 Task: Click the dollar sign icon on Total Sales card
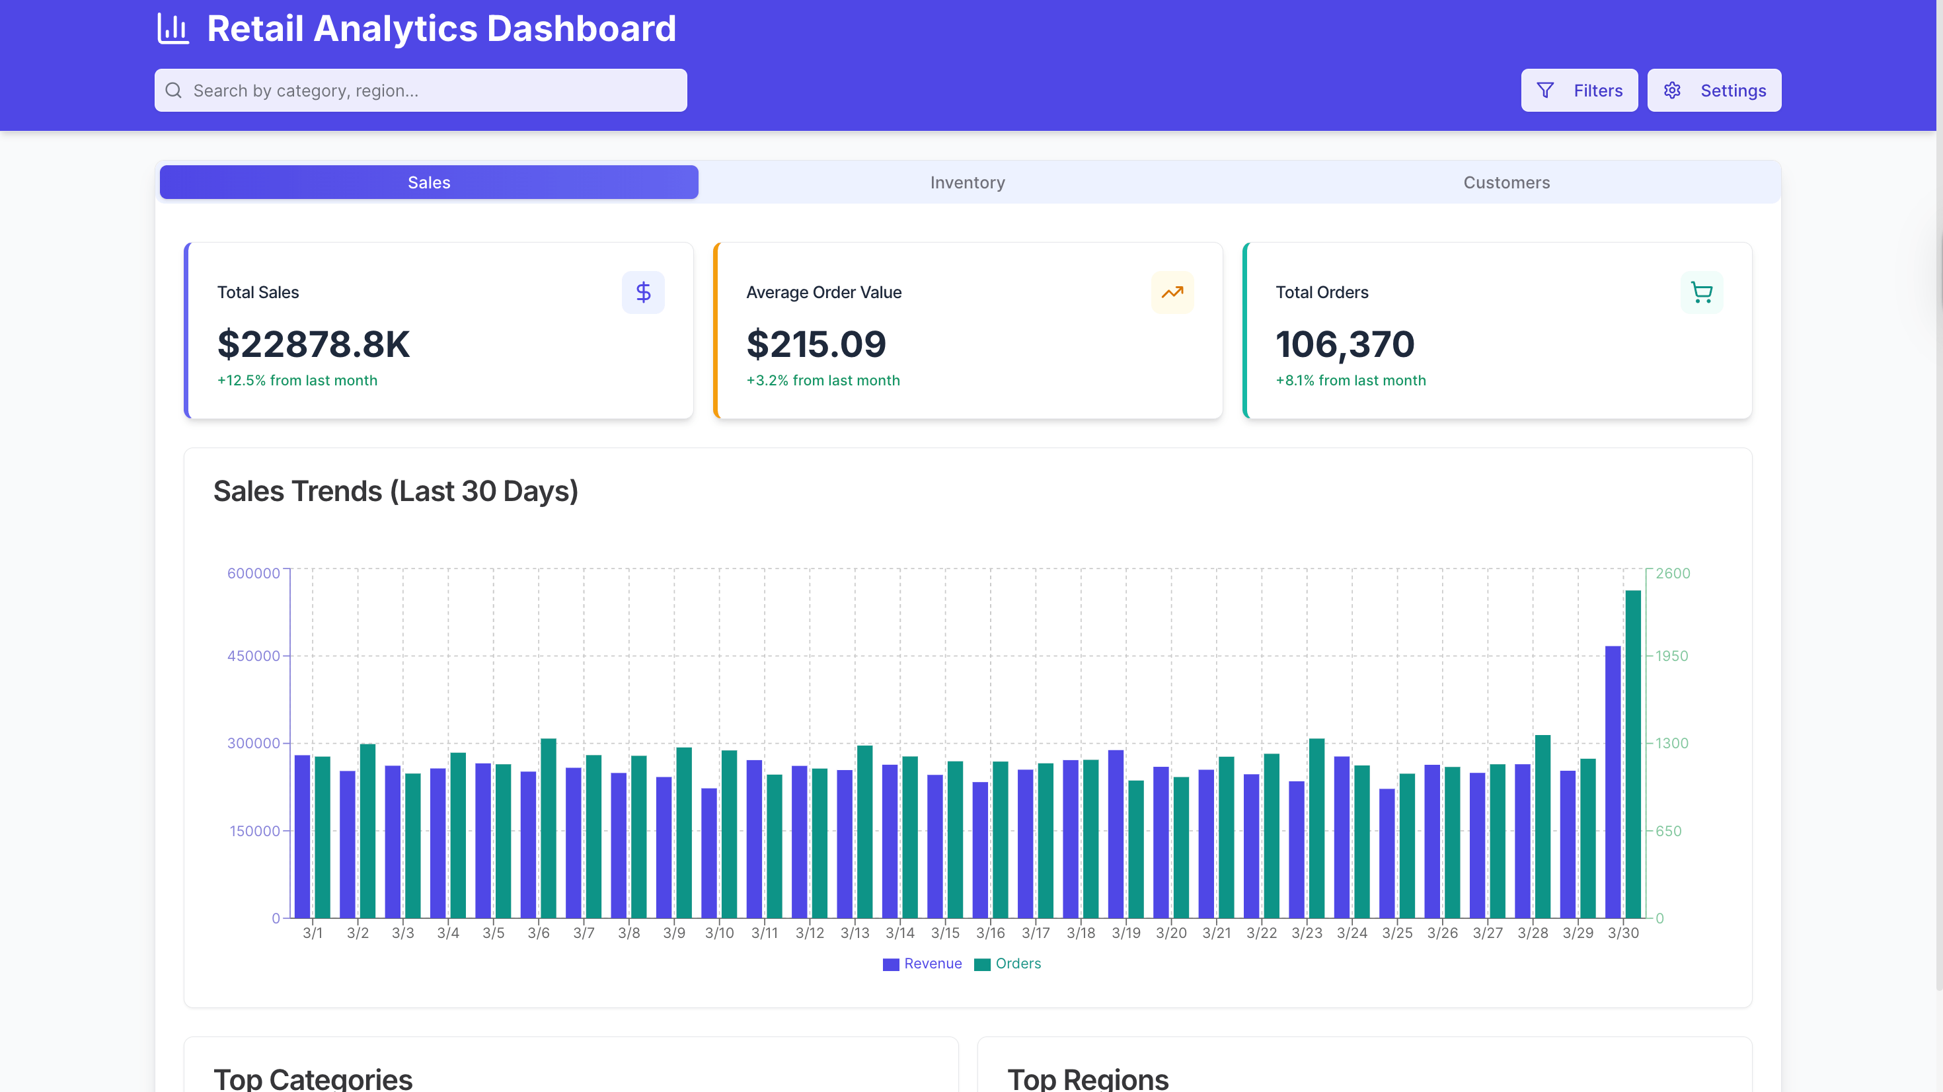click(644, 292)
